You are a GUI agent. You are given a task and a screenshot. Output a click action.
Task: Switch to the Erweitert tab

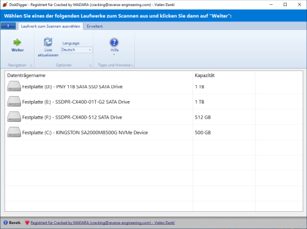click(95, 26)
